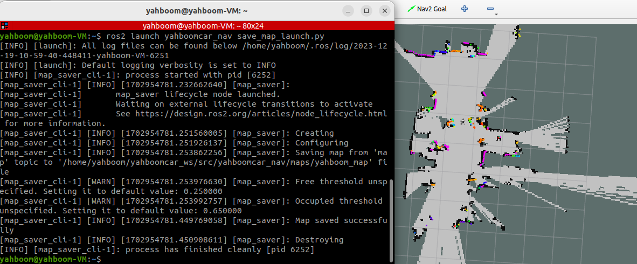Click the blue minus icon in RViz toolbar
The image size is (637, 264).
point(490,9)
